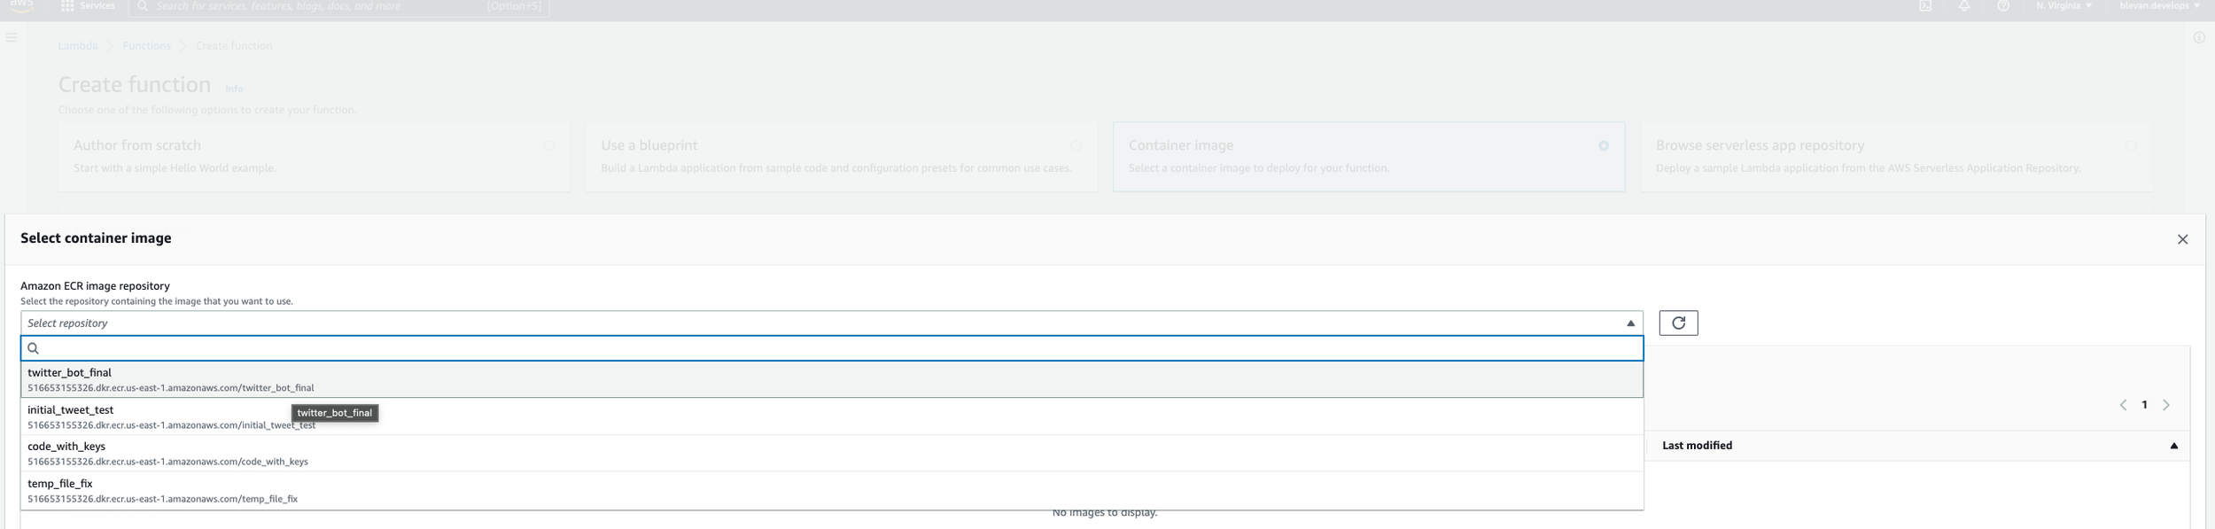Image resolution: width=2215 pixels, height=529 pixels.
Task: Open the side navigation hamburger menu
Action: [x=12, y=37]
